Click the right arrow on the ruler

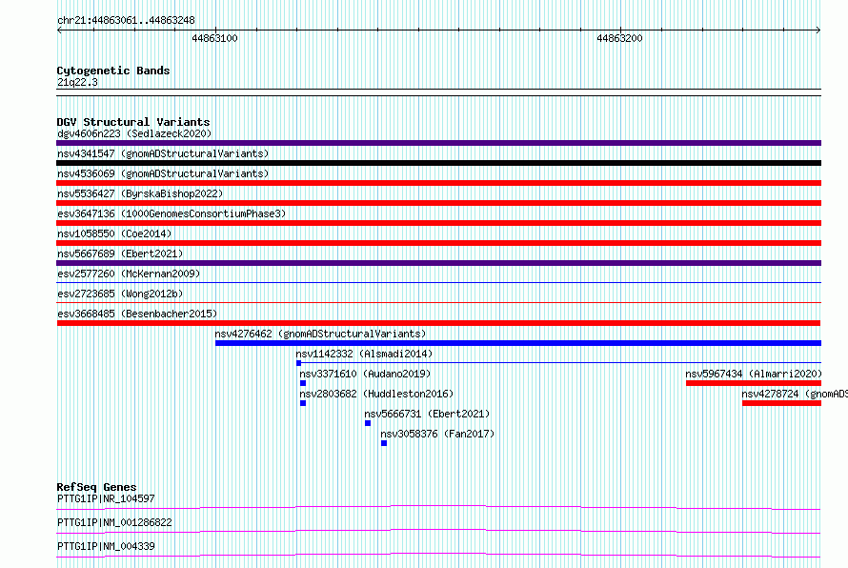click(818, 30)
